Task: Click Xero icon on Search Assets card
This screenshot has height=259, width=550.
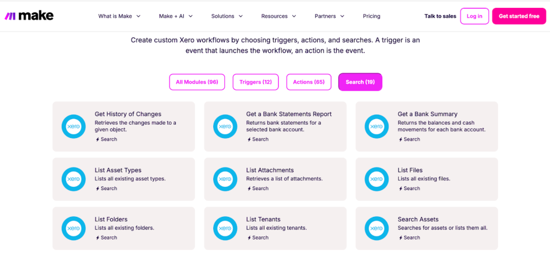Action: [377, 228]
